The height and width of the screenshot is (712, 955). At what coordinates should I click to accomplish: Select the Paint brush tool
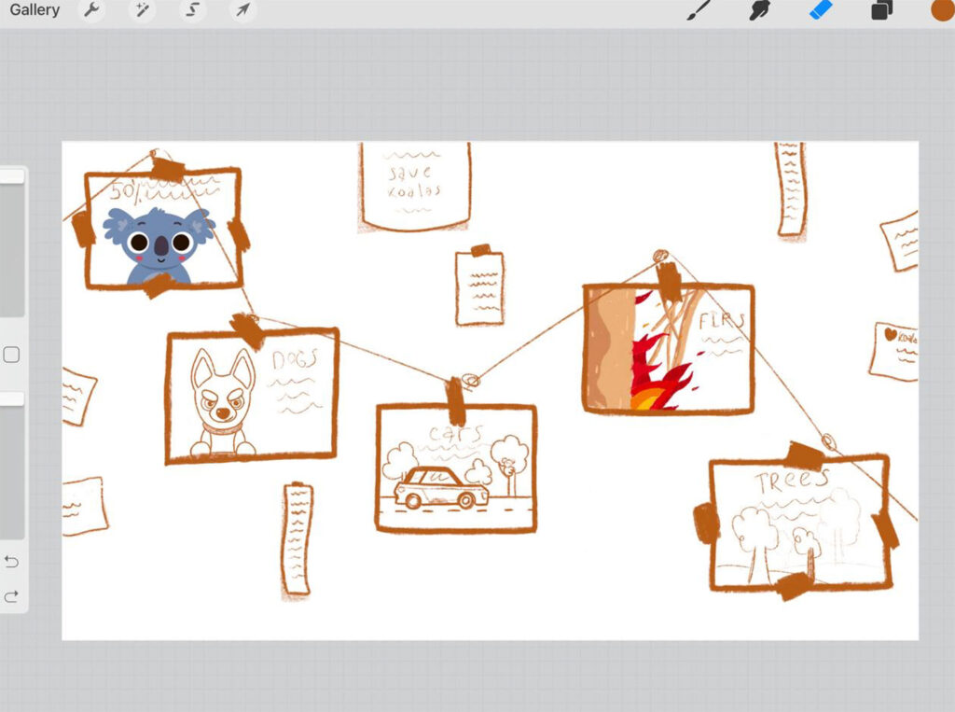pyautogui.click(x=699, y=10)
